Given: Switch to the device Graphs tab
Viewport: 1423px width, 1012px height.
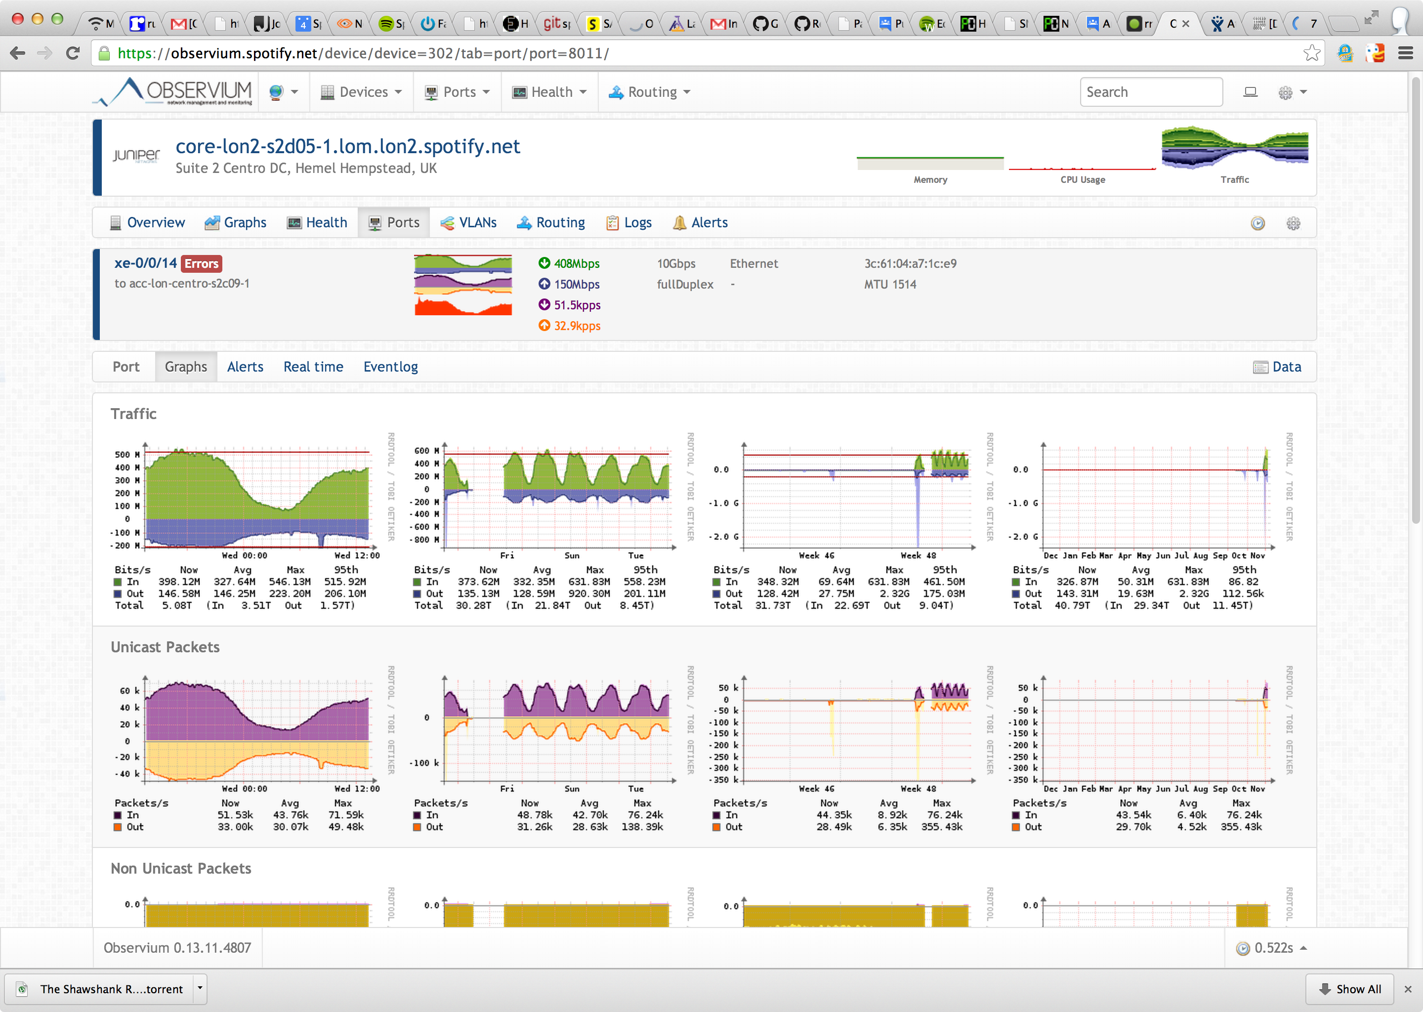Looking at the screenshot, I should [x=235, y=222].
